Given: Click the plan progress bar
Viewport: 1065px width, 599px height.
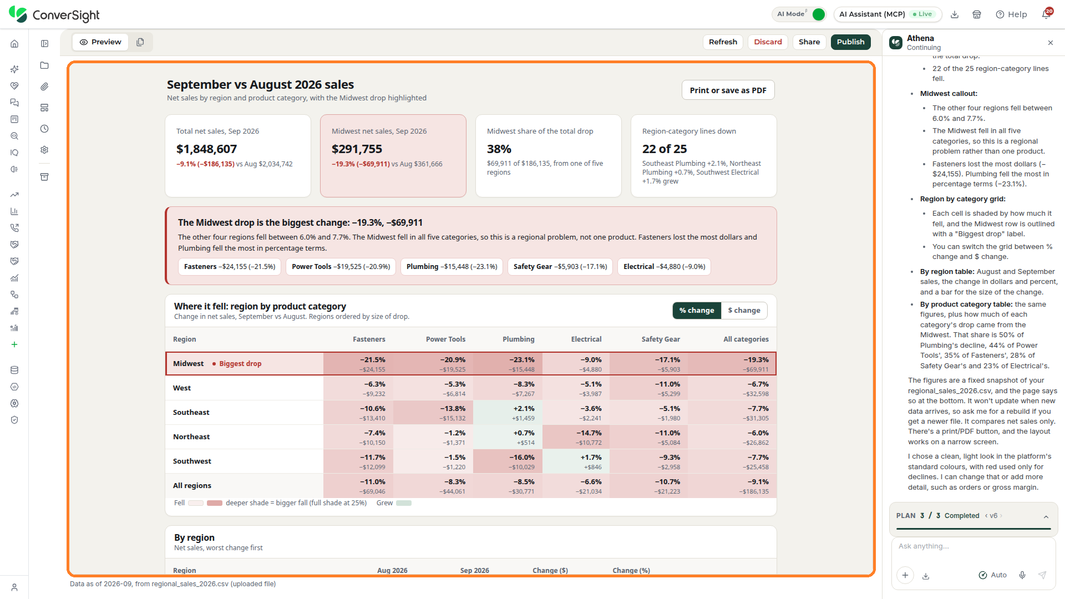Looking at the screenshot, I should pos(973,529).
